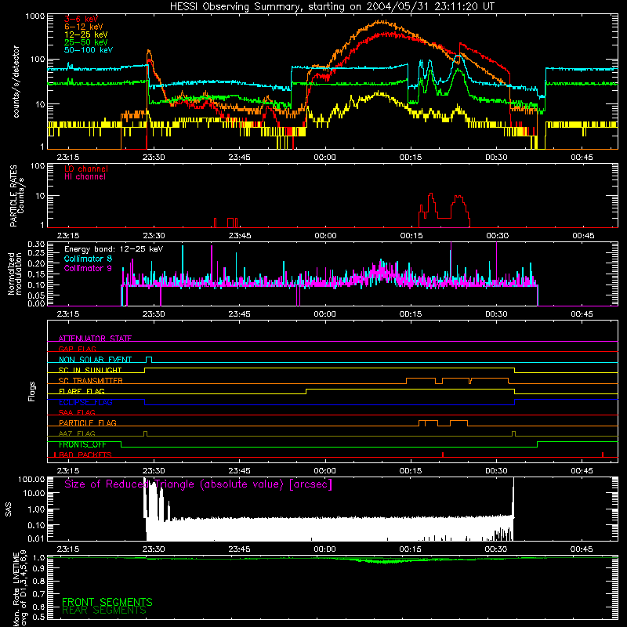Image resolution: width=627 pixels, height=627 pixels.
Task: Click the 1000 value on counts axis
Action: click(x=34, y=16)
